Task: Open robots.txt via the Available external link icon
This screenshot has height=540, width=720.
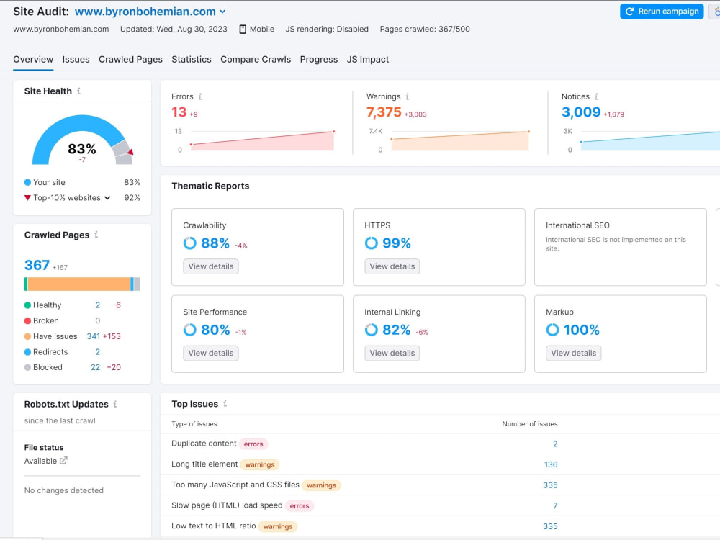Action: pos(63,461)
